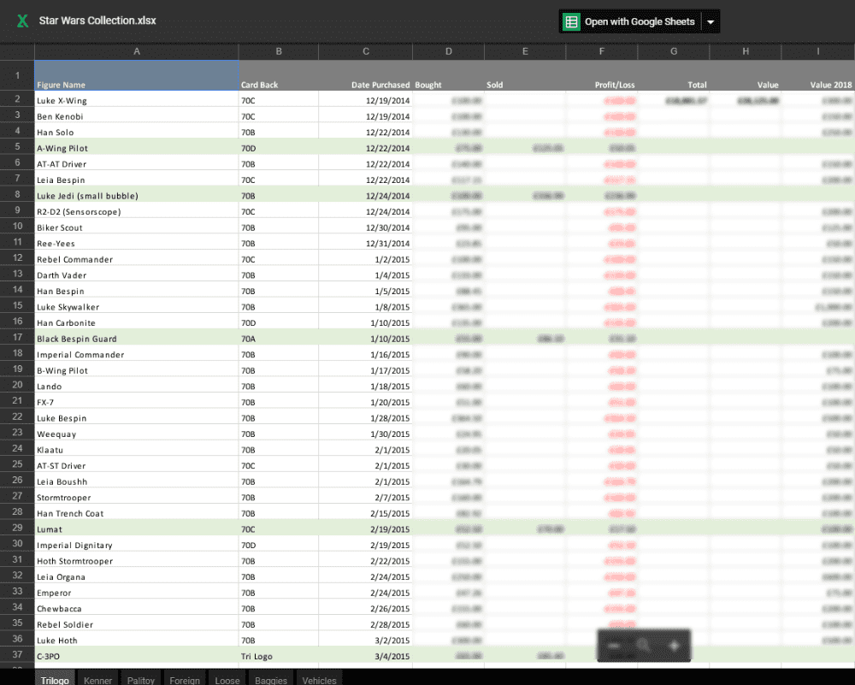Screen dimensions: 855x685
Task: Click the Lando cell
Action: coord(136,387)
